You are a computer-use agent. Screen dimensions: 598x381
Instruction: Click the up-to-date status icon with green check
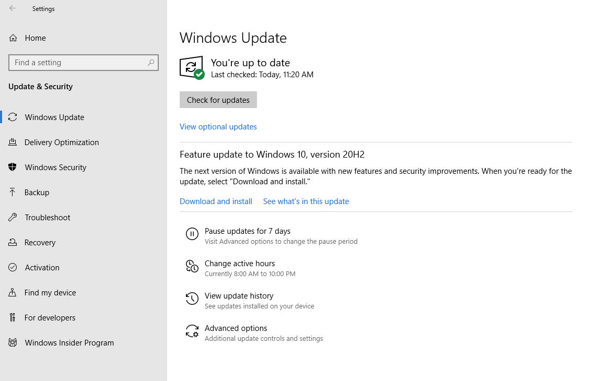pos(192,68)
